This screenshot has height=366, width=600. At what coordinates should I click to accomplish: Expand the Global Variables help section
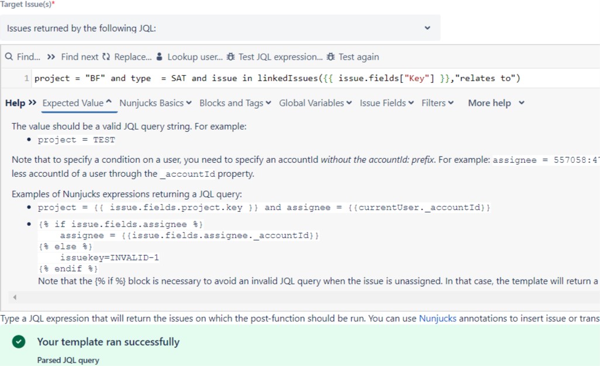click(315, 103)
